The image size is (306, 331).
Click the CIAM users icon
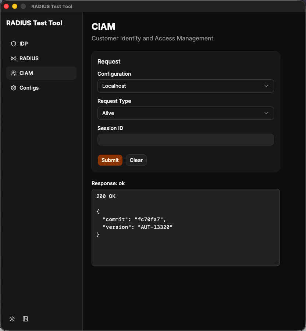(14, 73)
